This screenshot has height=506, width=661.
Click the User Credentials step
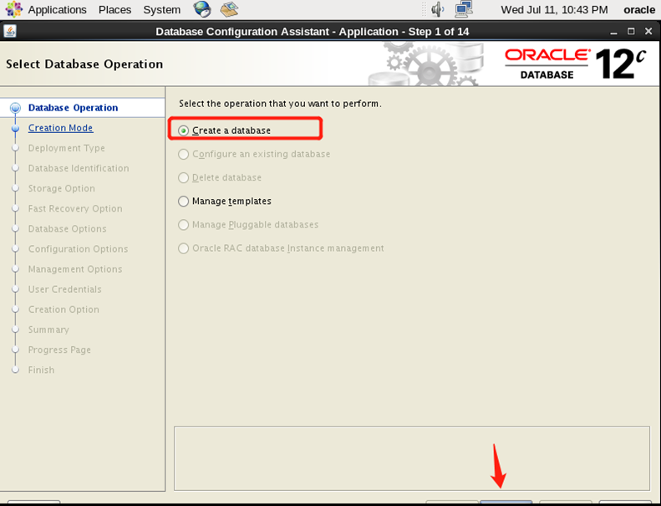click(x=64, y=289)
